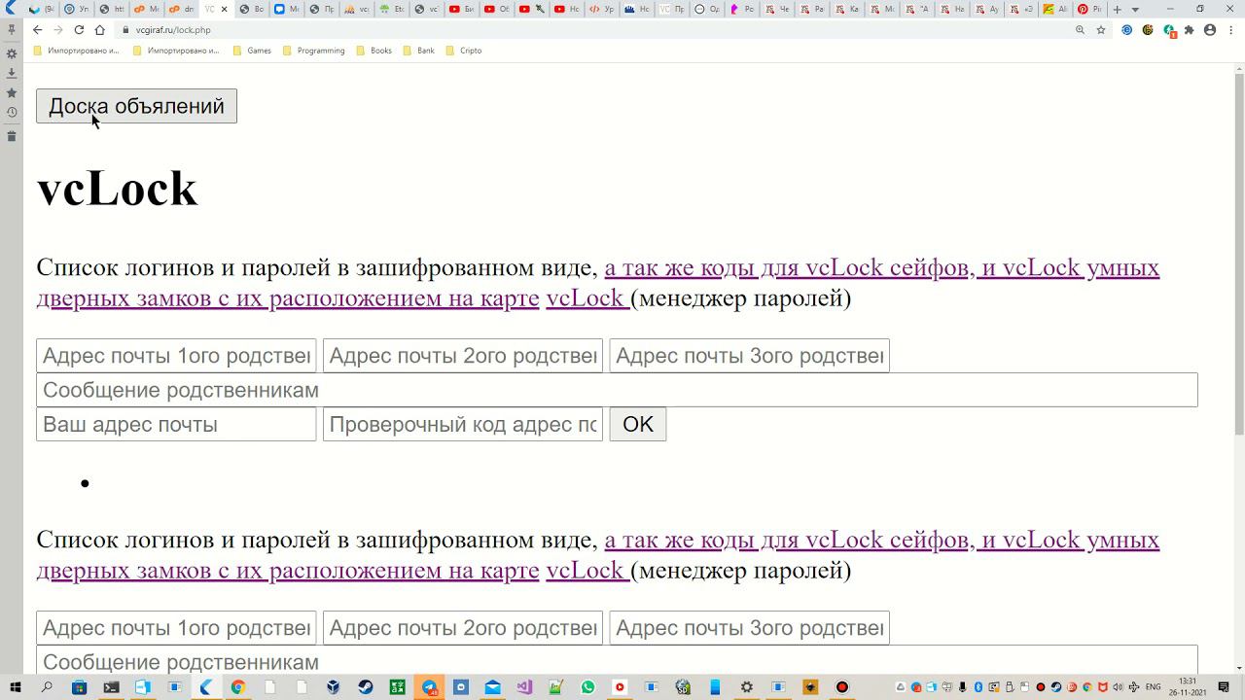Close the active browser tab
This screenshot has height=700, width=1245.
click(x=225, y=9)
